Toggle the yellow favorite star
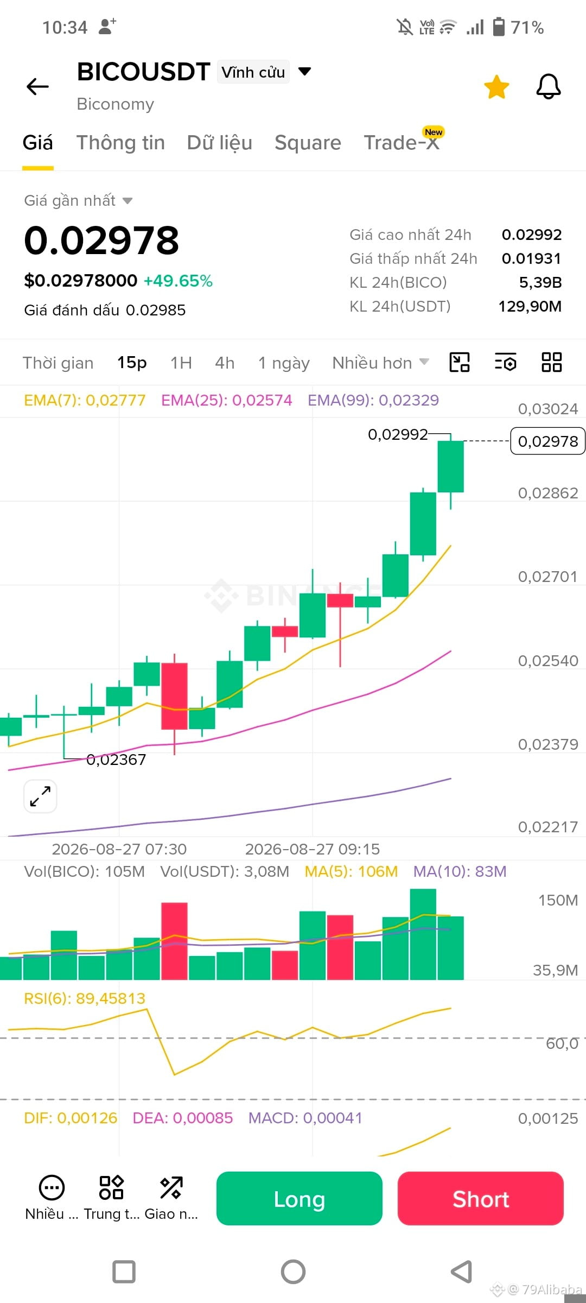The image size is (586, 1303). click(496, 87)
